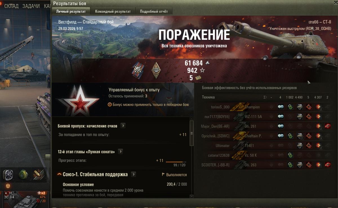Click the orange cube icon under equipment

8,186
